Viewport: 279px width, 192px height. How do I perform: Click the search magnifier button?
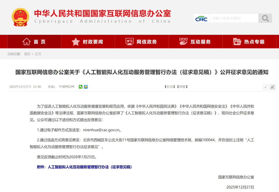click(x=265, y=18)
